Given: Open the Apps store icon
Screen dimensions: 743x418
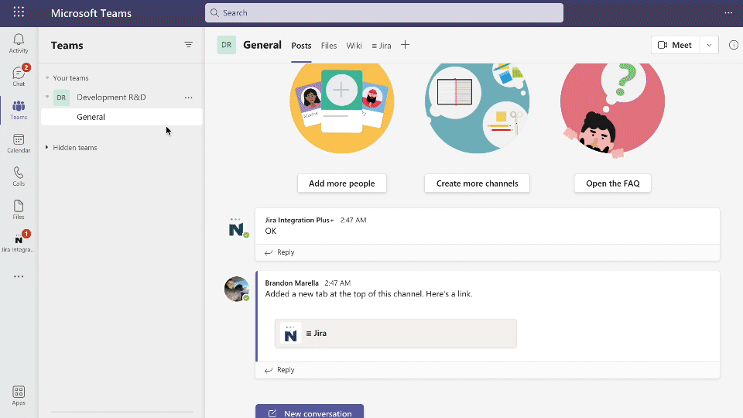Looking at the screenshot, I should click(x=19, y=396).
